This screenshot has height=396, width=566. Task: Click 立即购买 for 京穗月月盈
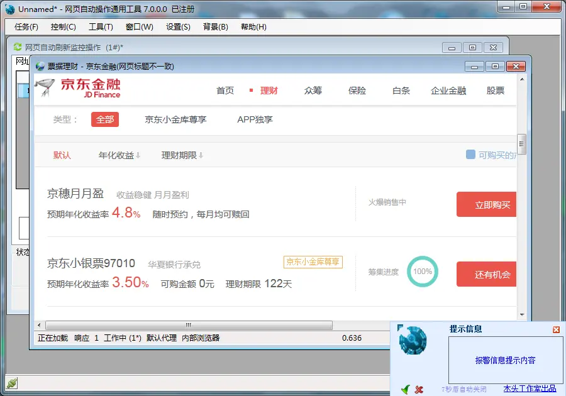tap(486, 204)
